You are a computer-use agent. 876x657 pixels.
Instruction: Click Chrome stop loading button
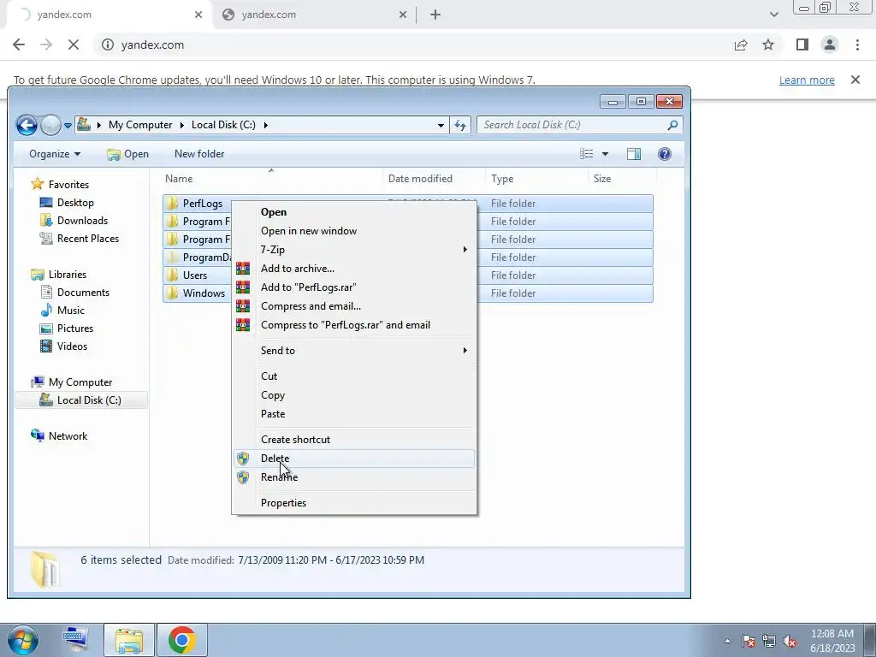point(74,44)
